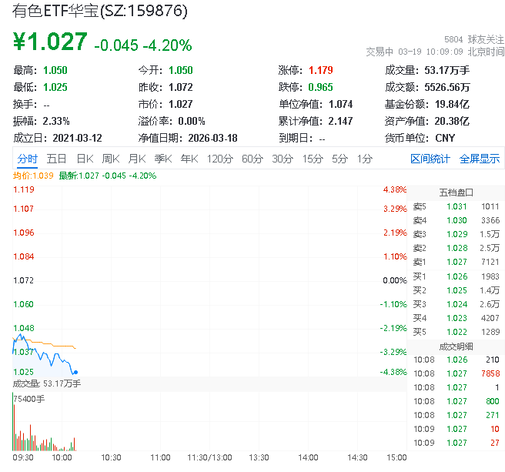Click the 4.38% top percent axis label
Viewport: 505px width, 472px height.
pyautogui.click(x=395, y=189)
